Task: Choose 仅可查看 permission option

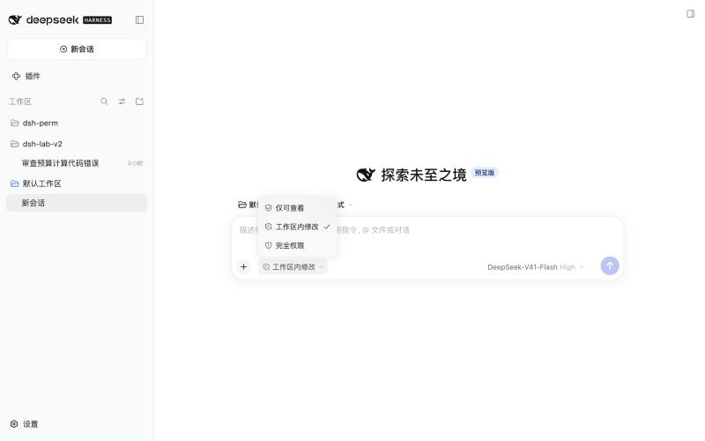Action: (297, 208)
